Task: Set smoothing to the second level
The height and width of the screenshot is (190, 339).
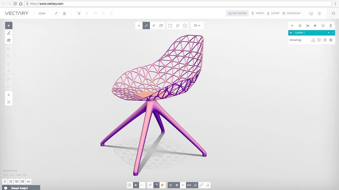Action: 319,40
